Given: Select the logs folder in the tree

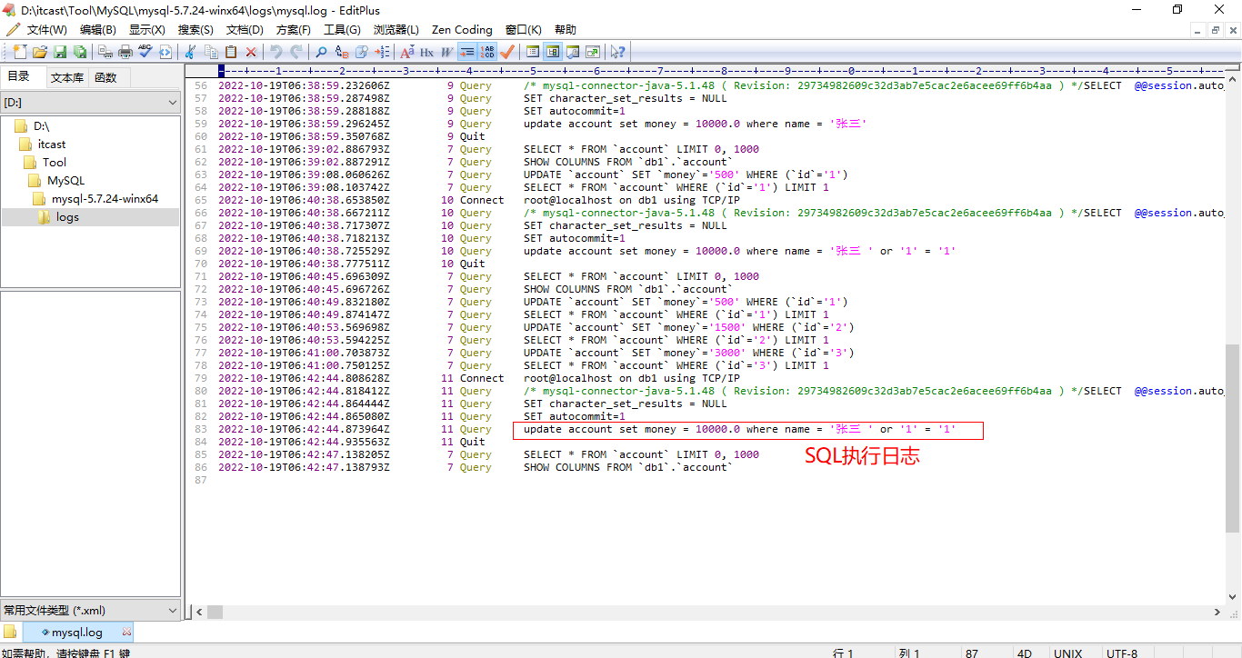Looking at the screenshot, I should tap(67, 217).
